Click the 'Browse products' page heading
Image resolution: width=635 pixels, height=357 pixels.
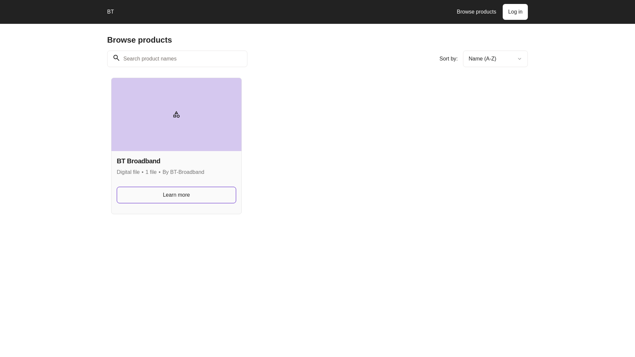click(140, 40)
